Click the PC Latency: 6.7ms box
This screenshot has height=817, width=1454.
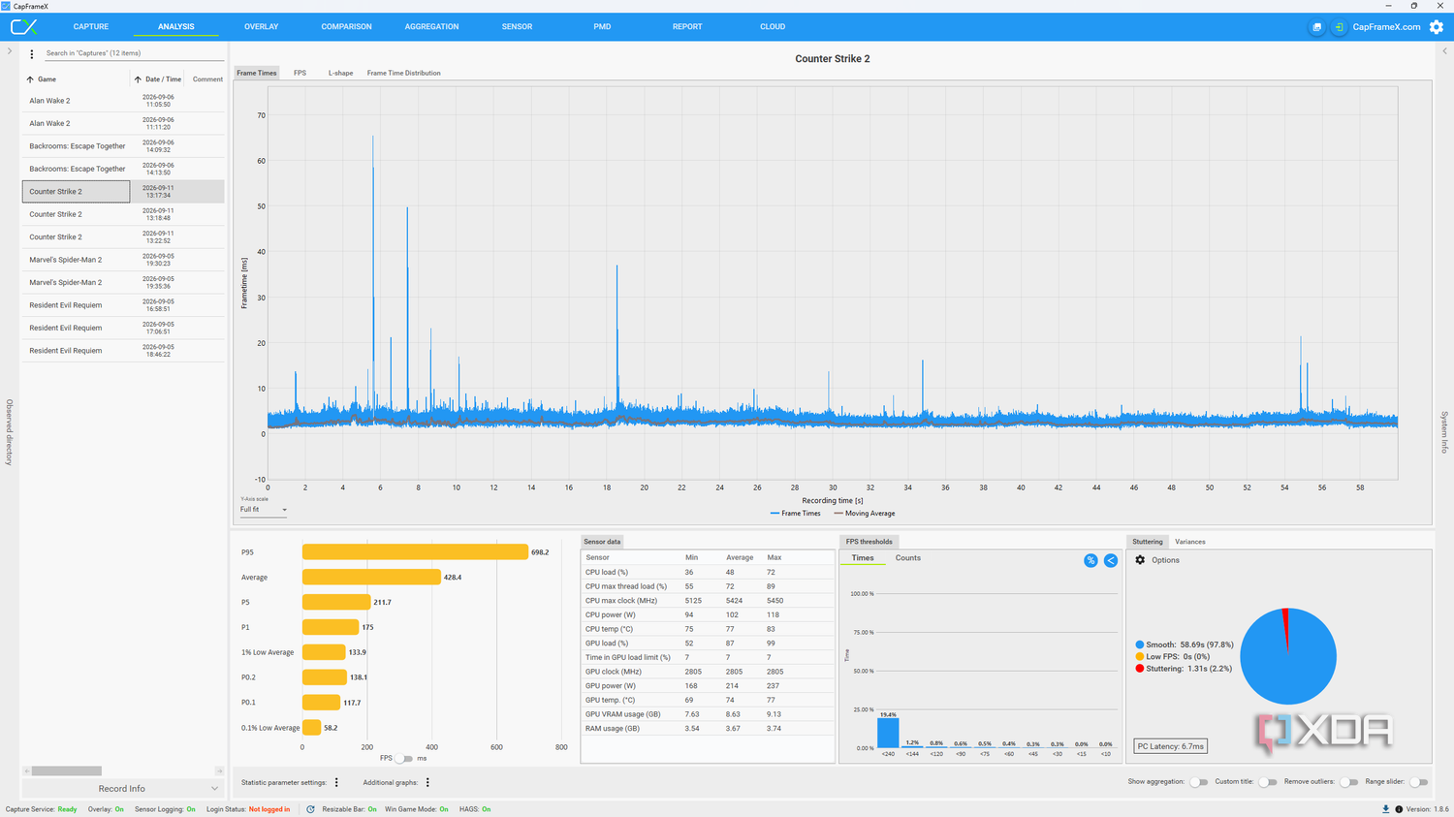(x=1171, y=746)
